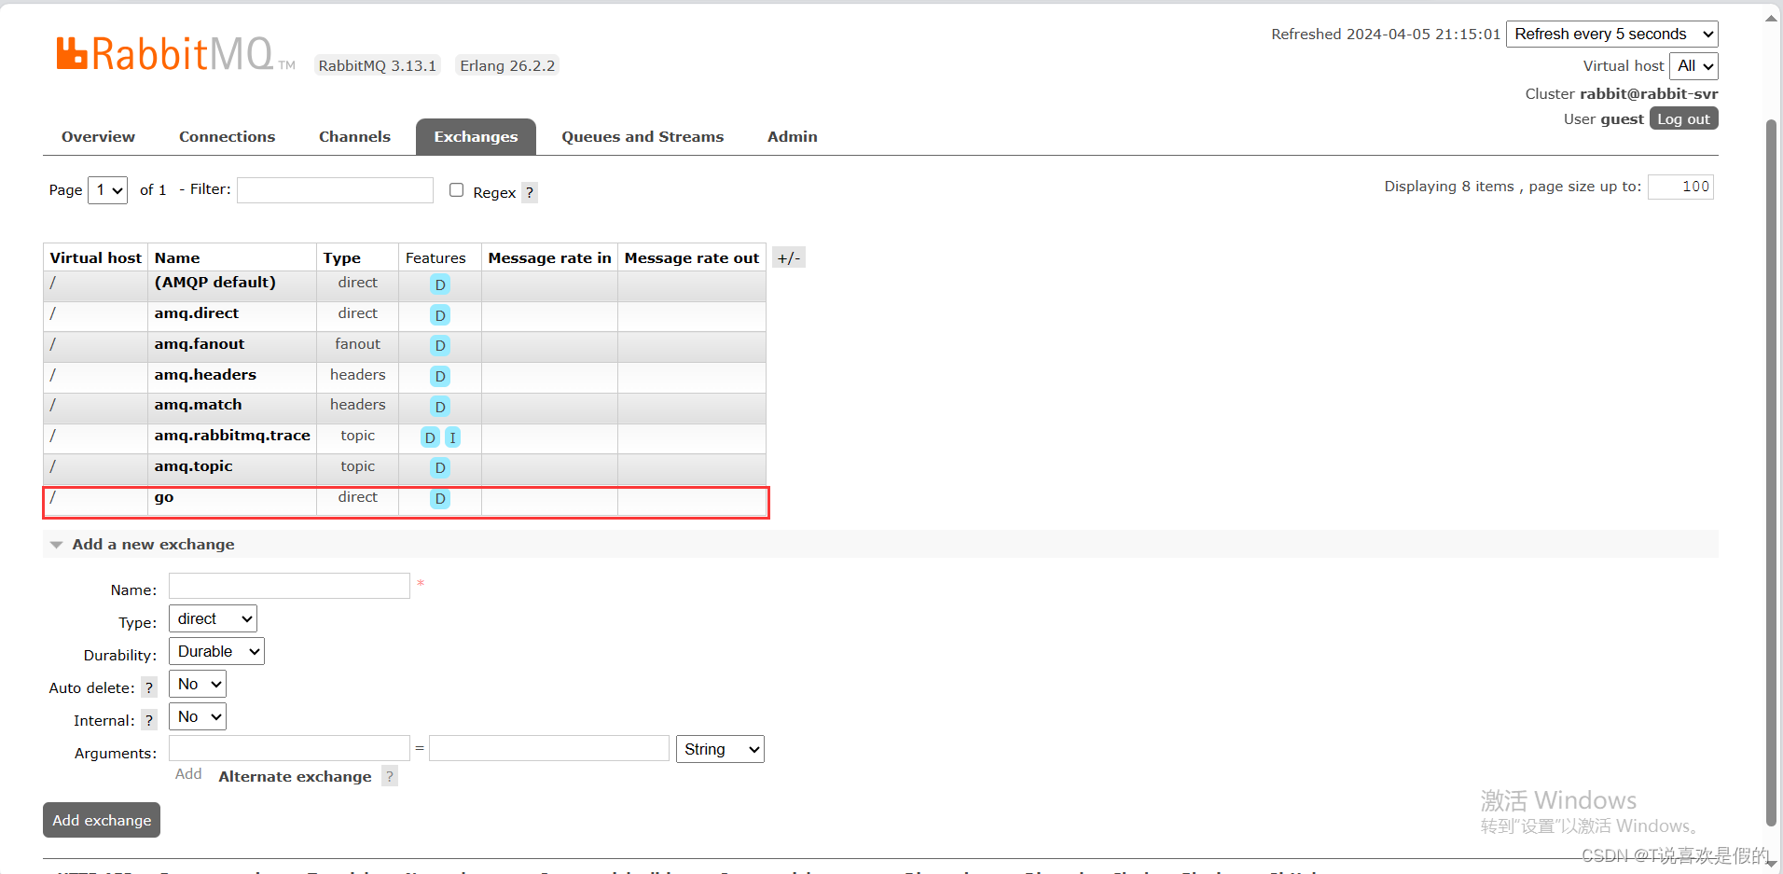Go to the Overview tab
1783x874 pixels.
coord(98,136)
